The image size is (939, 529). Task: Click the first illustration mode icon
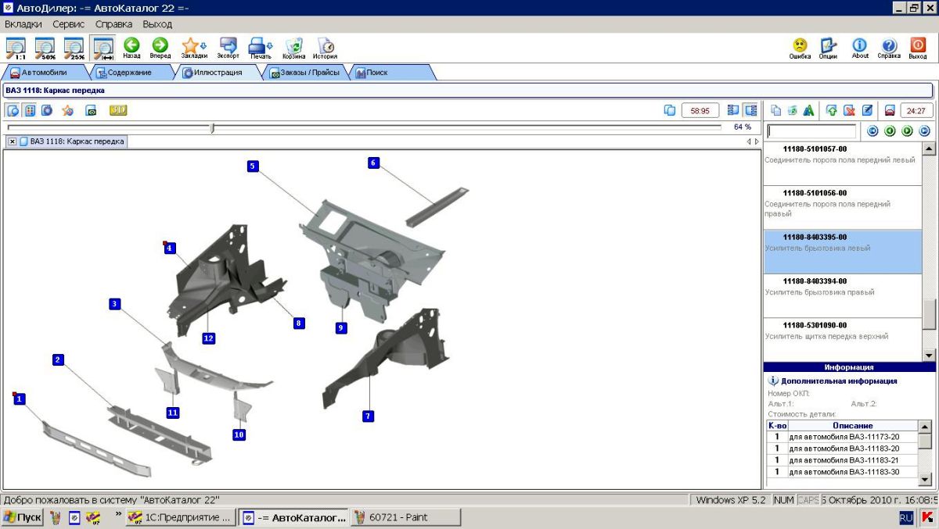tap(13, 110)
